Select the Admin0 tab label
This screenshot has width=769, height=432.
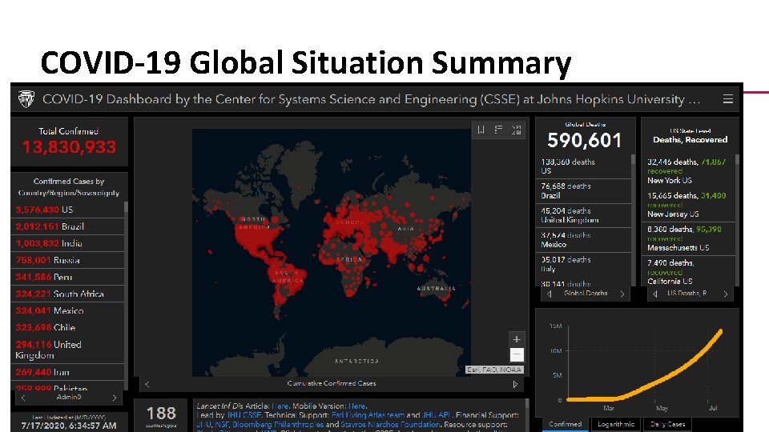[69, 398]
